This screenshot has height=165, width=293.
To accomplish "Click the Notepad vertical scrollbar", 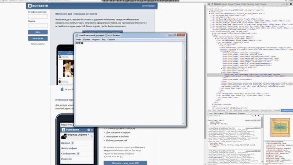I will click(183, 83).
